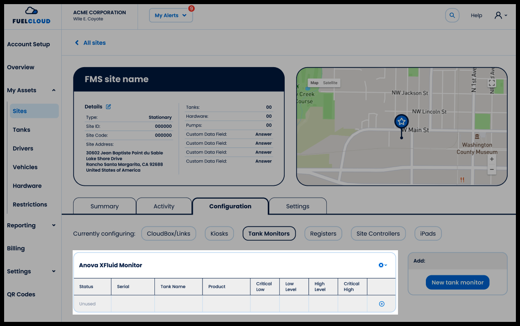Click the New tank monitor button
The height and width of the screenshot is (326, 520).
click(x=457, y=282)
